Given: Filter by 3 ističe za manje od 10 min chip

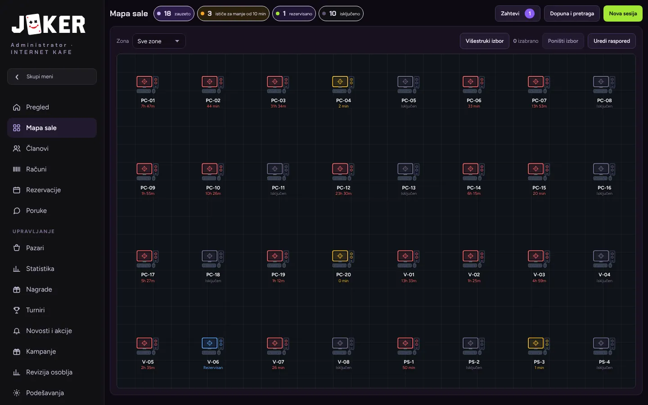Looking at the screenshot, I should [233, 13].
